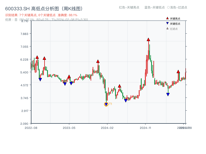Click the red triangle above the 2023-12 peak
Screen dimensions: 206x154
(98, 61)
